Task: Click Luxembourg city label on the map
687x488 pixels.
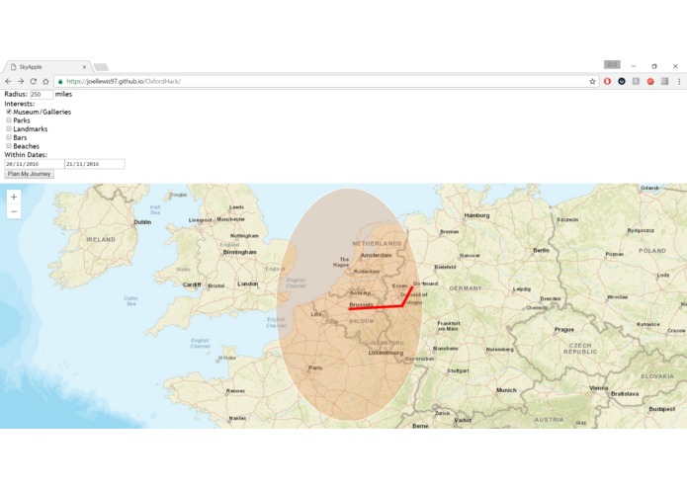Action: [386, 353]
